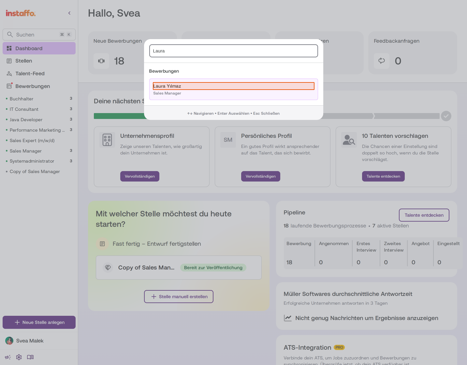Open Svea Malek's profile avatar
Viewport: 467px width, 365px height.
click(9, 341)
